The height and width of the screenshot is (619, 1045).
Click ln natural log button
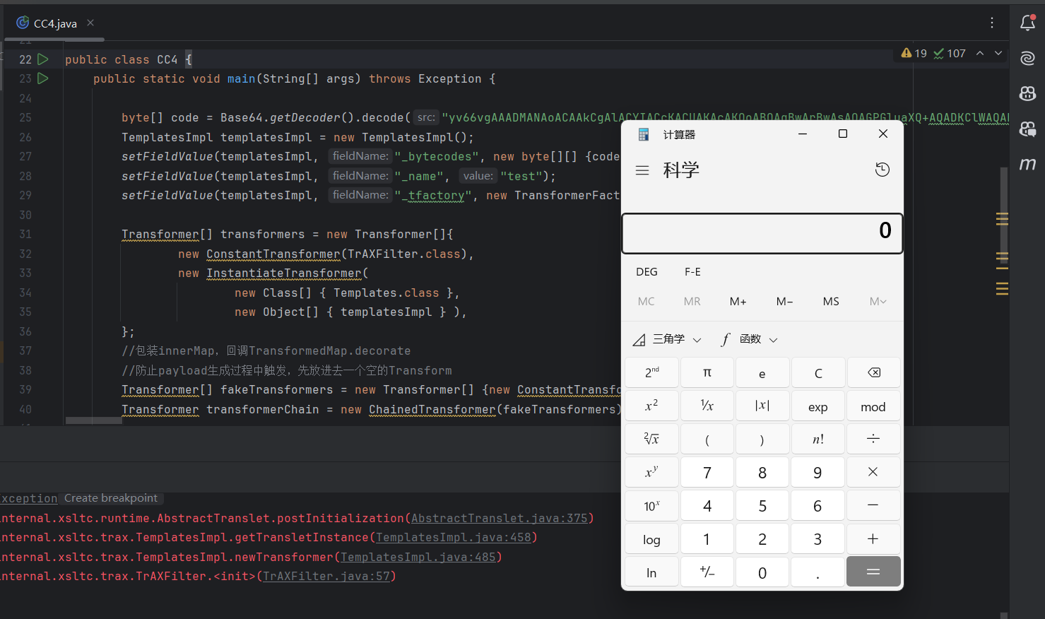[x=651, y=572]
